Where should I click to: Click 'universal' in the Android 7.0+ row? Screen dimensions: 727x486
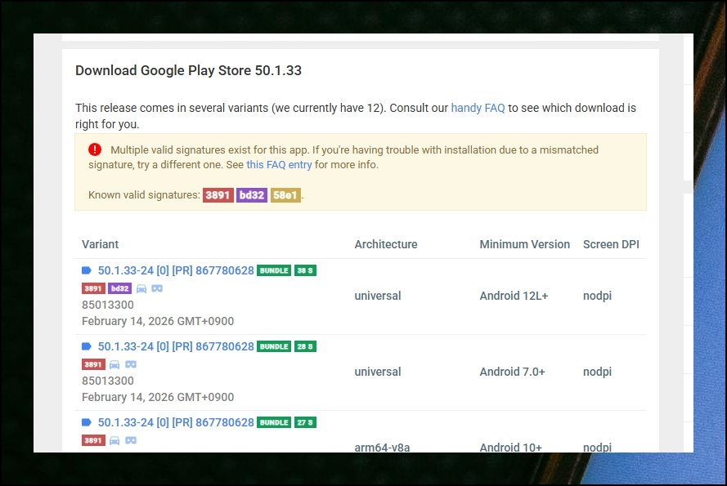click(378, 372)
